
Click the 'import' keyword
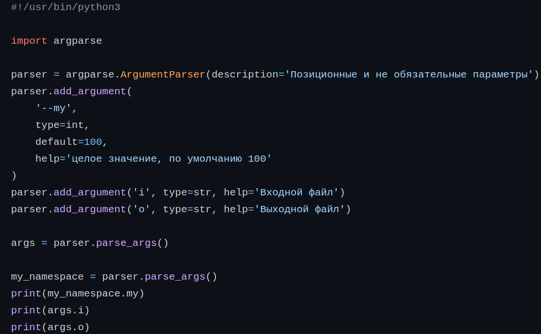[29, 41]
